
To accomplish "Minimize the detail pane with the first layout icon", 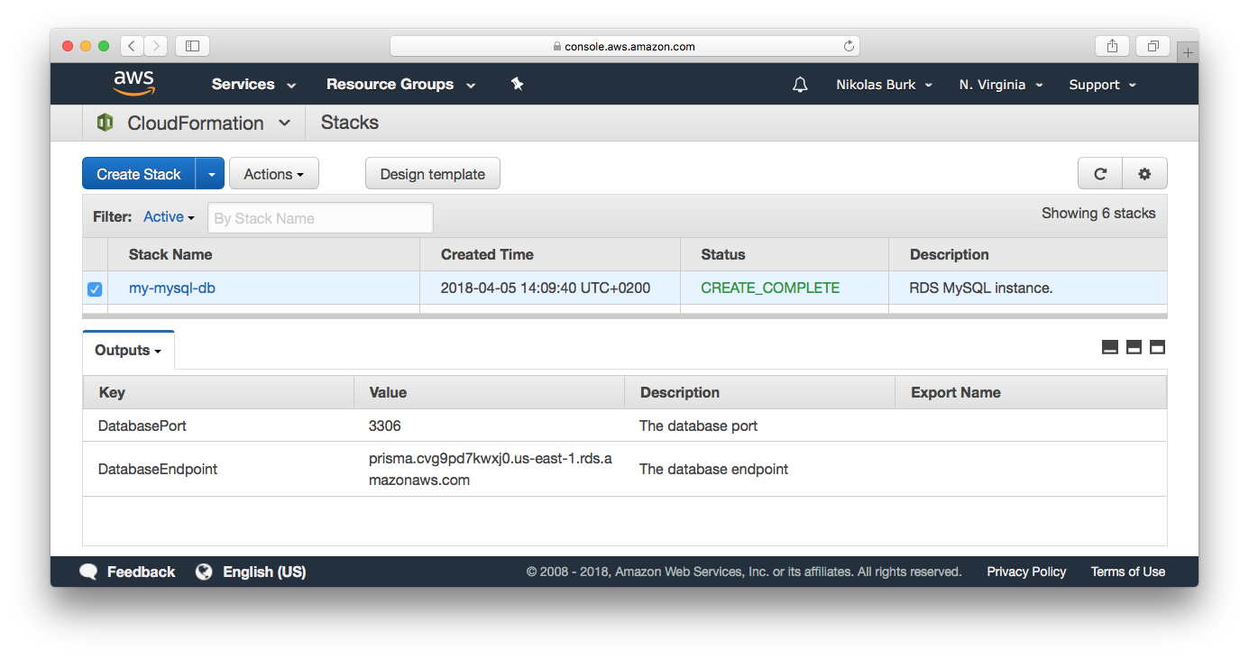I will (1110, 347).
